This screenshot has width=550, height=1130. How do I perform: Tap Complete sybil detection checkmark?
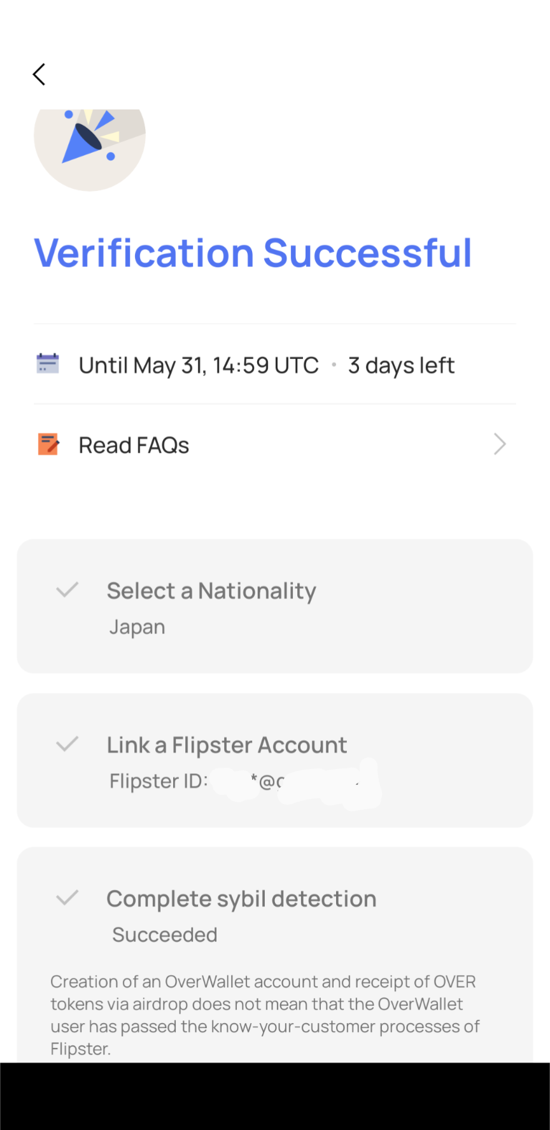pos(67,898)
